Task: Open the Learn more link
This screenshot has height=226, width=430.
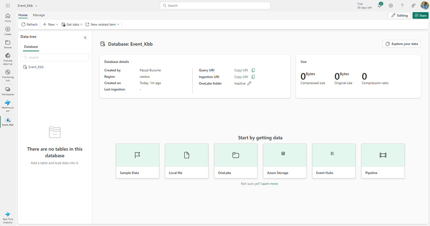Action: click(270, 184)
